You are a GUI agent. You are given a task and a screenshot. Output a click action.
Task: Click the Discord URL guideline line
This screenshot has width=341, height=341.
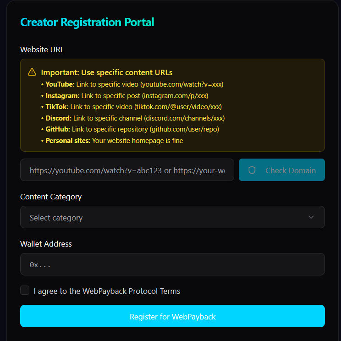(133, 118)
